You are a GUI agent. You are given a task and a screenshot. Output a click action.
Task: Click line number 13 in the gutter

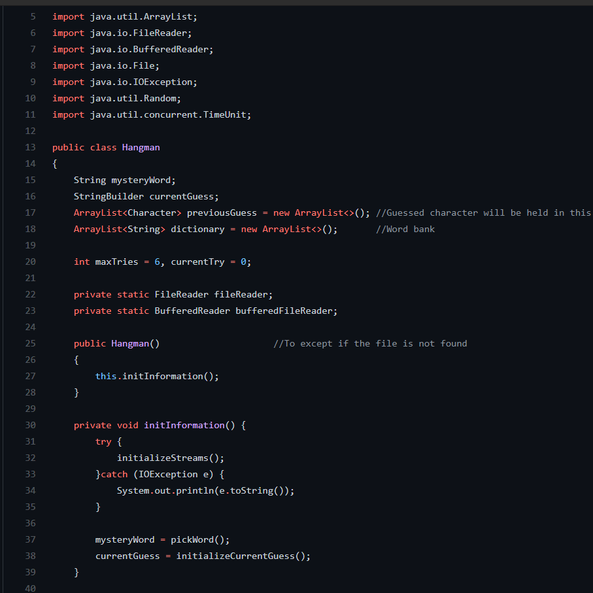pos(30,147)
